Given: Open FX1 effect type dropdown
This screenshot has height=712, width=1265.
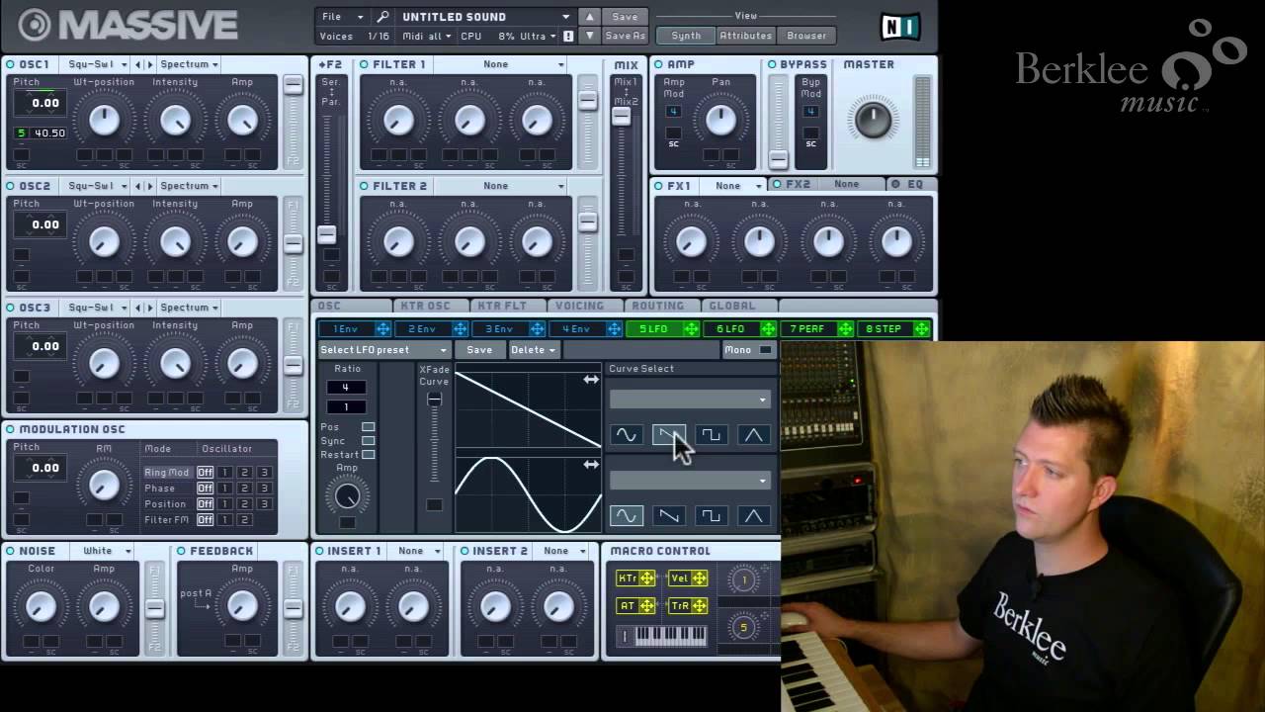Looking at the screenshot, I should click(x=739, y=186).
